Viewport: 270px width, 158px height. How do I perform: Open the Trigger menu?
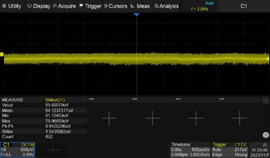pyautogui.click(x=90, y=6)
